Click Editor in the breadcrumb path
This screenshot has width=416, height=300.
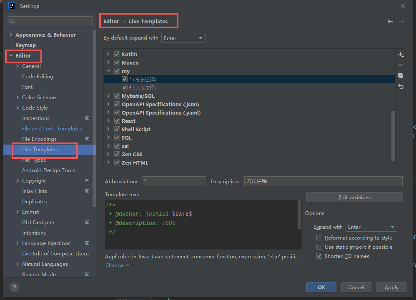tap(111, 21)
